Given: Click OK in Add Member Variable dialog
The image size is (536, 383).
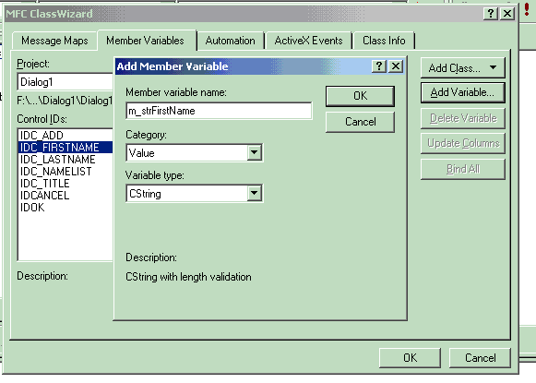Looking at the screenshot, I should [361, 96].
